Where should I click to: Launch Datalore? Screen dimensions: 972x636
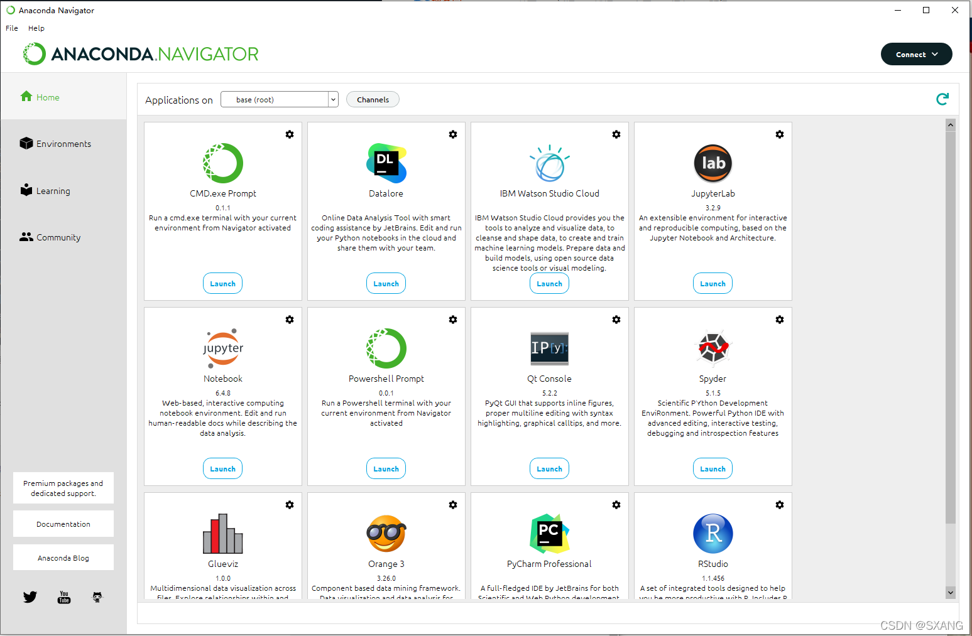pos(386,283)
